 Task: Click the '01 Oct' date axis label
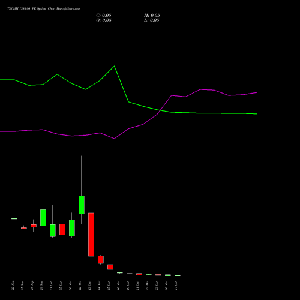(x=52, y=286)
